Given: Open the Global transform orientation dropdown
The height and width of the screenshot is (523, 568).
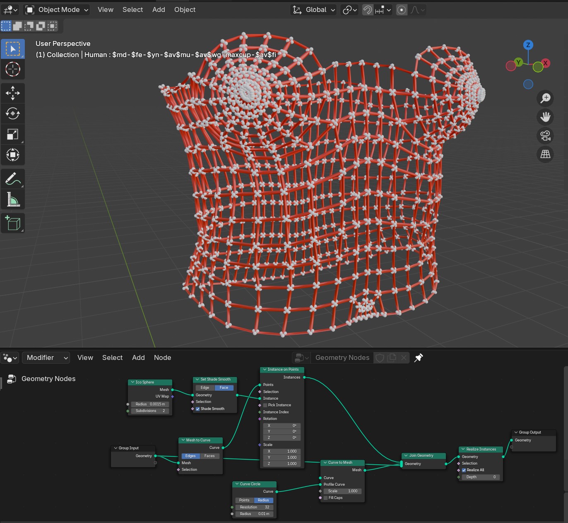Looking at the screenshot, I should 314,10.
